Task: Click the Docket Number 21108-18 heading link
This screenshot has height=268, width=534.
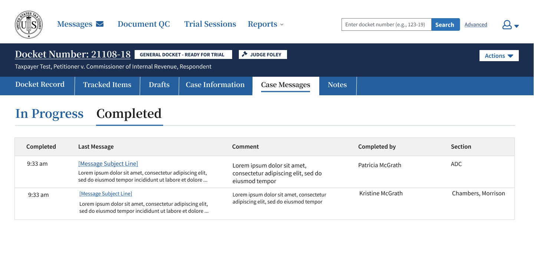Action: tap(73, 54)
